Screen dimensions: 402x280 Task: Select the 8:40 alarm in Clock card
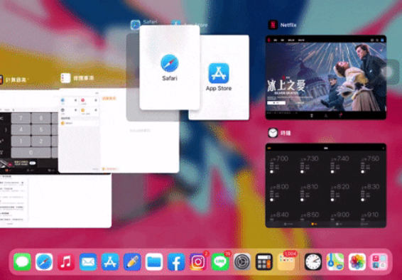279,215
